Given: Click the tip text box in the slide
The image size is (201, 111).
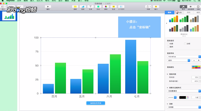Looking at the screenshot, I should click(139, 27).
